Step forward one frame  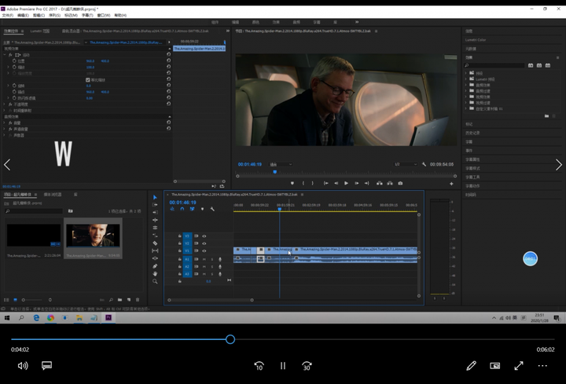pyautogui.click(x=357, y=183)
